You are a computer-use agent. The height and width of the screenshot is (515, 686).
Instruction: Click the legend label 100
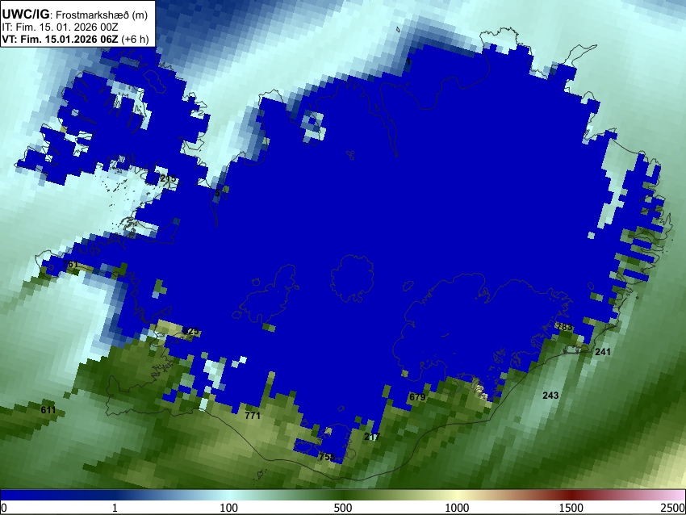point(229,508)
